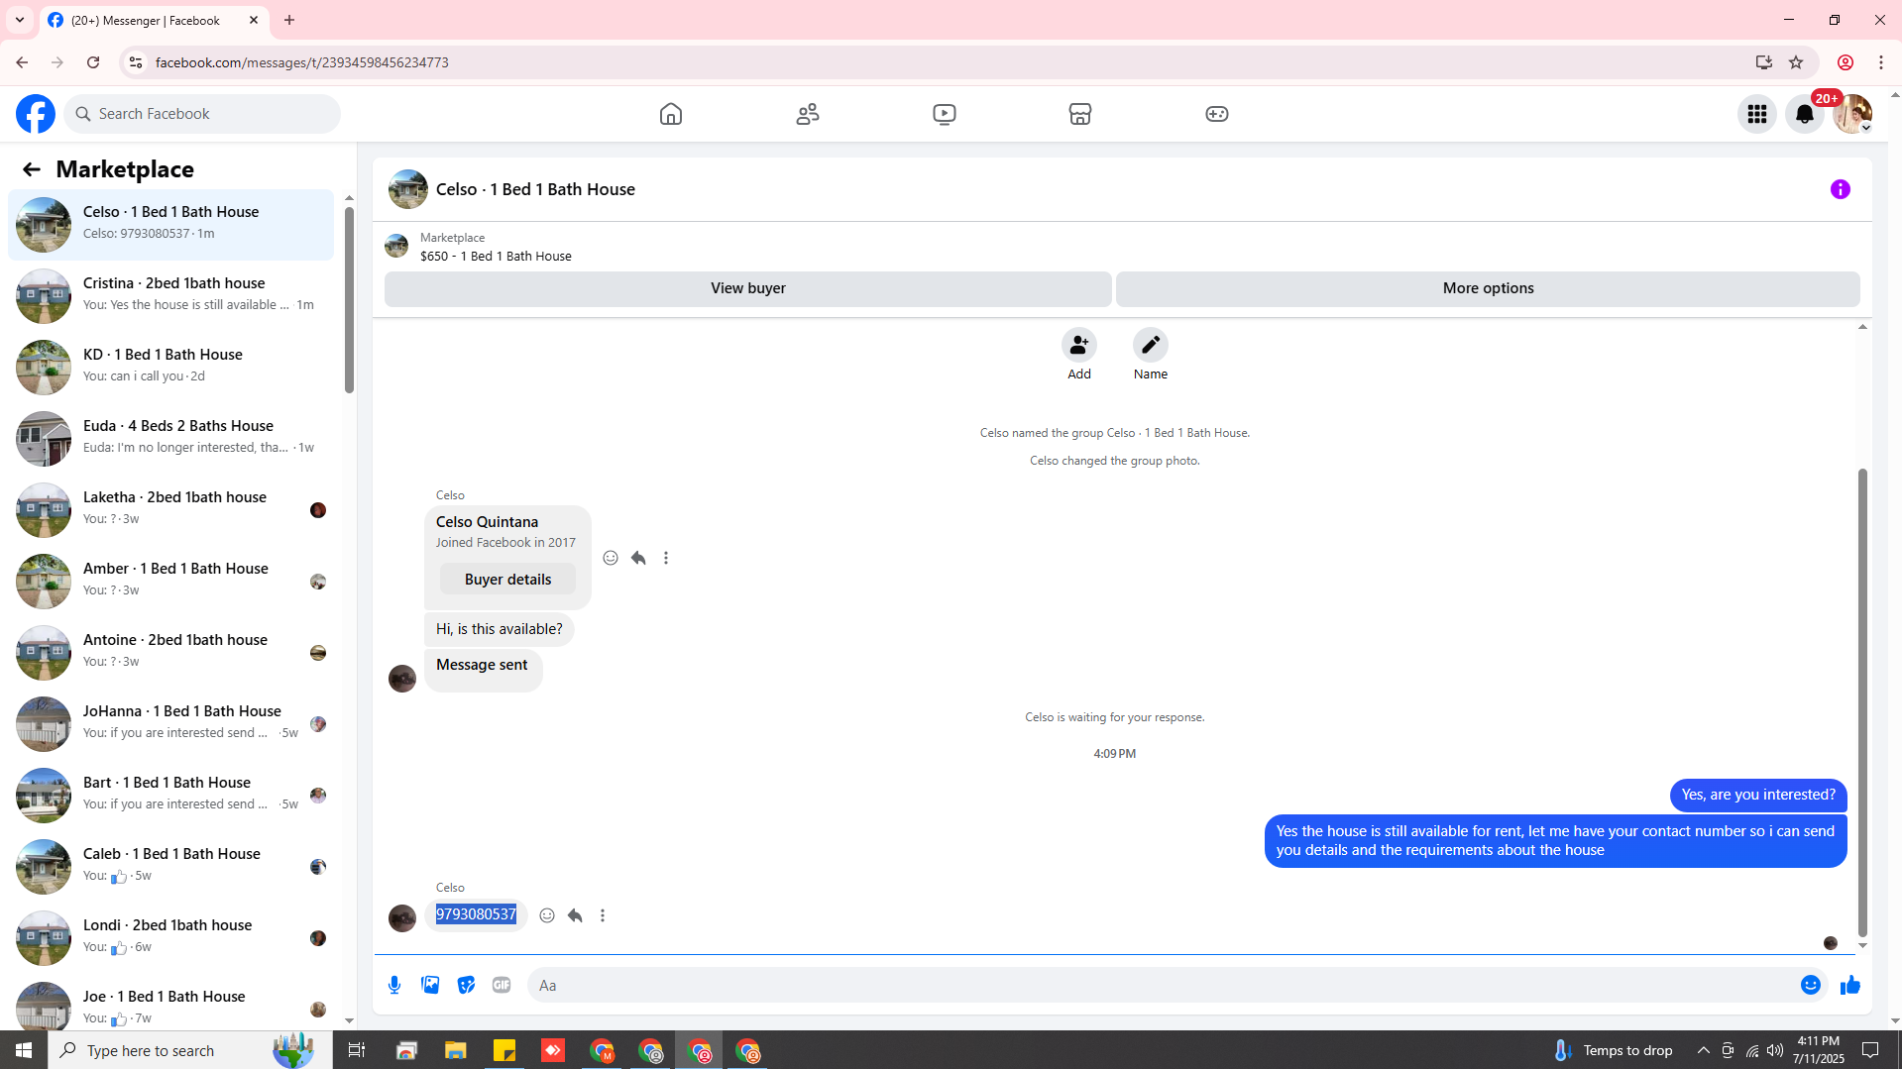Open the volume control in system tray

[x=1775, y=1050]
